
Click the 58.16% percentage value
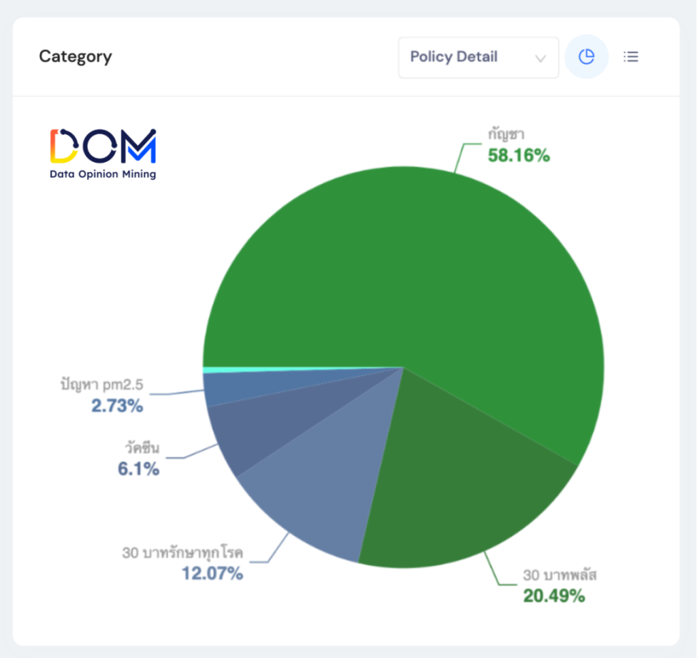click(x=519, y=156)
